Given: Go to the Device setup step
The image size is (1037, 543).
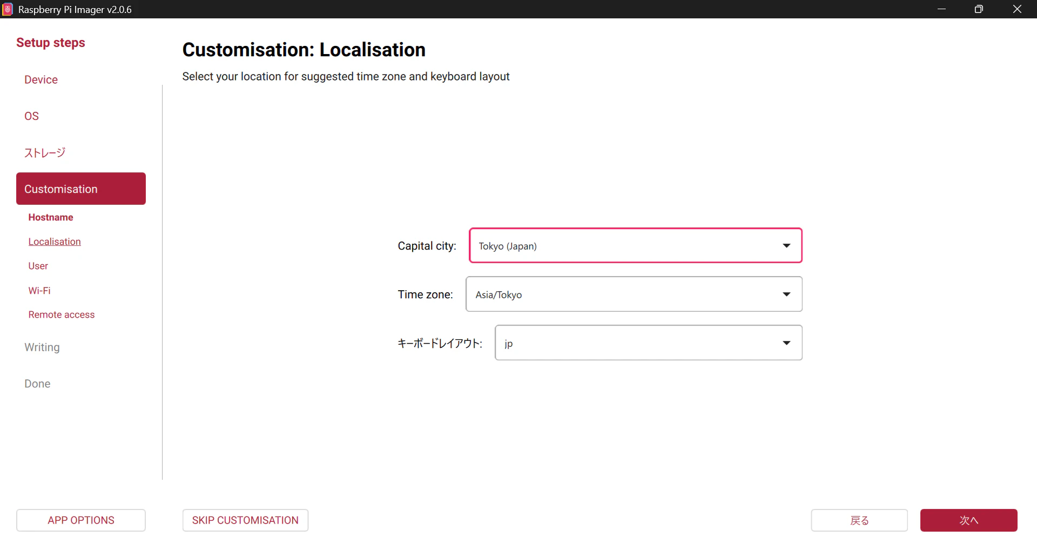Looking at the screenshot, I should [41, 80].
